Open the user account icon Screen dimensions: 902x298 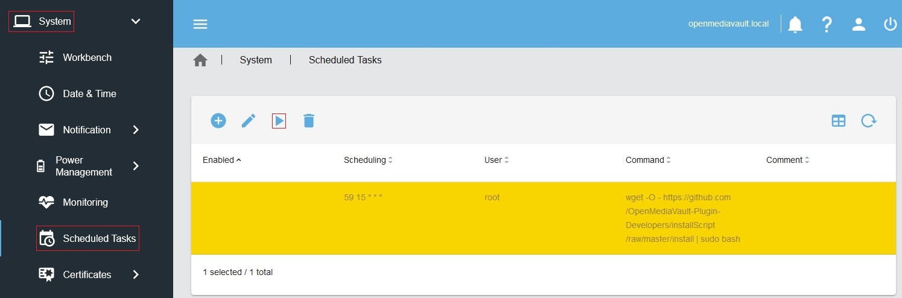[859, 24]
